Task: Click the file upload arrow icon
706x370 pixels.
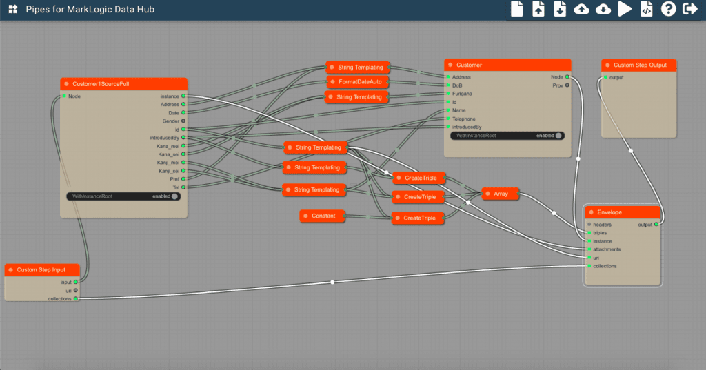Action: (x=538, y=9)
